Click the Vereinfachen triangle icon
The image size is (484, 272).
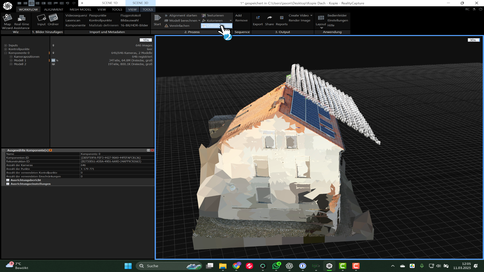[166, 26]
